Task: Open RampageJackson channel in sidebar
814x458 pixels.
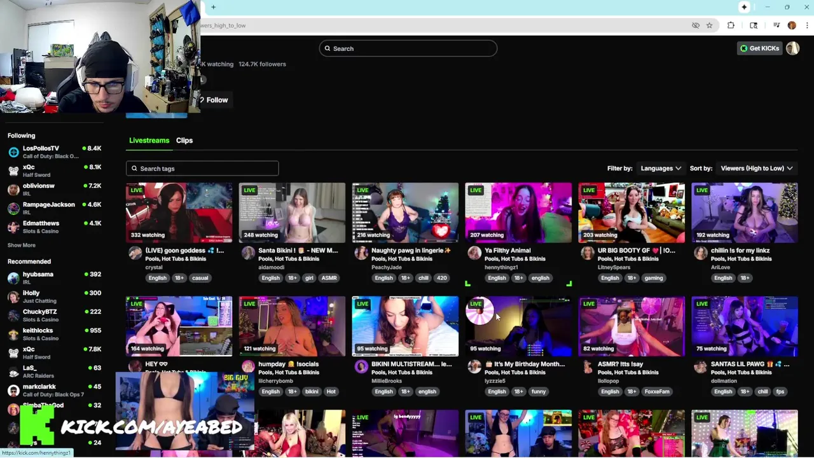Action: click(54, 208)
